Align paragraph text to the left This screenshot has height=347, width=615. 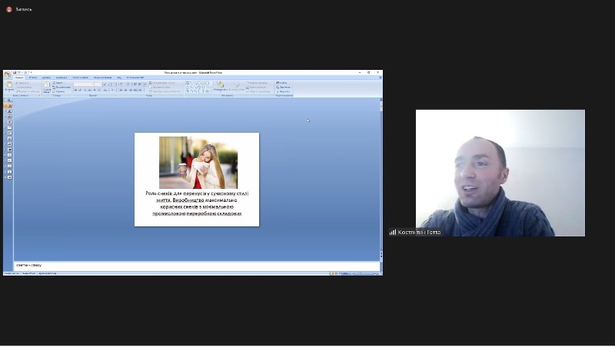tap(121, 90)
